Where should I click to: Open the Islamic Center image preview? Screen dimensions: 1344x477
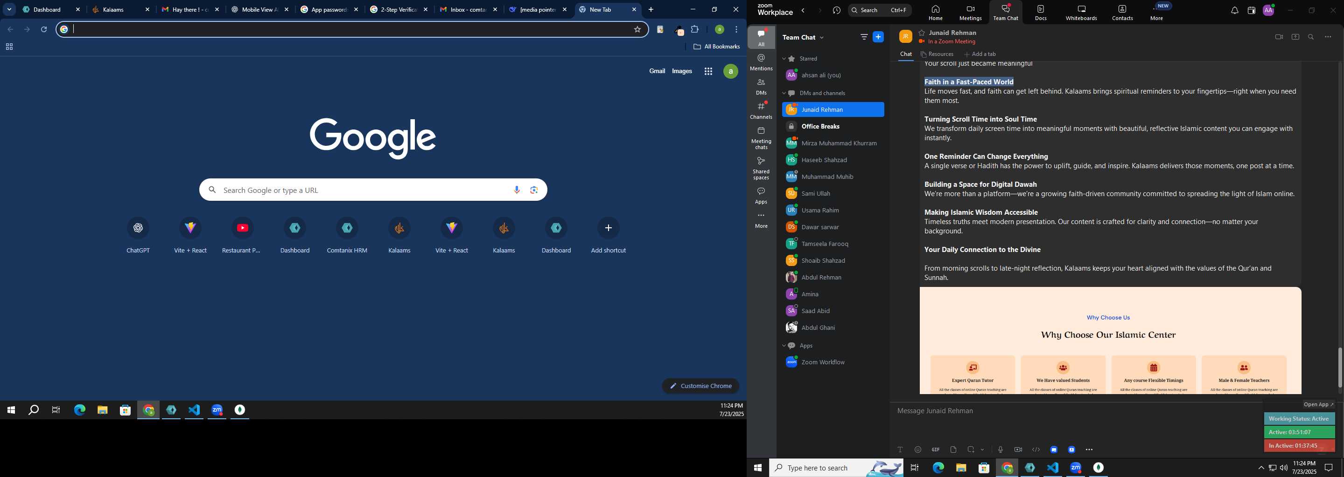pyautogui.click(x=1110, y=341)
